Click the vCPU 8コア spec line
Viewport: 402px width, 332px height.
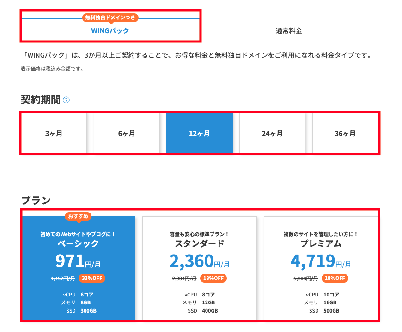(x=200, y=295)
